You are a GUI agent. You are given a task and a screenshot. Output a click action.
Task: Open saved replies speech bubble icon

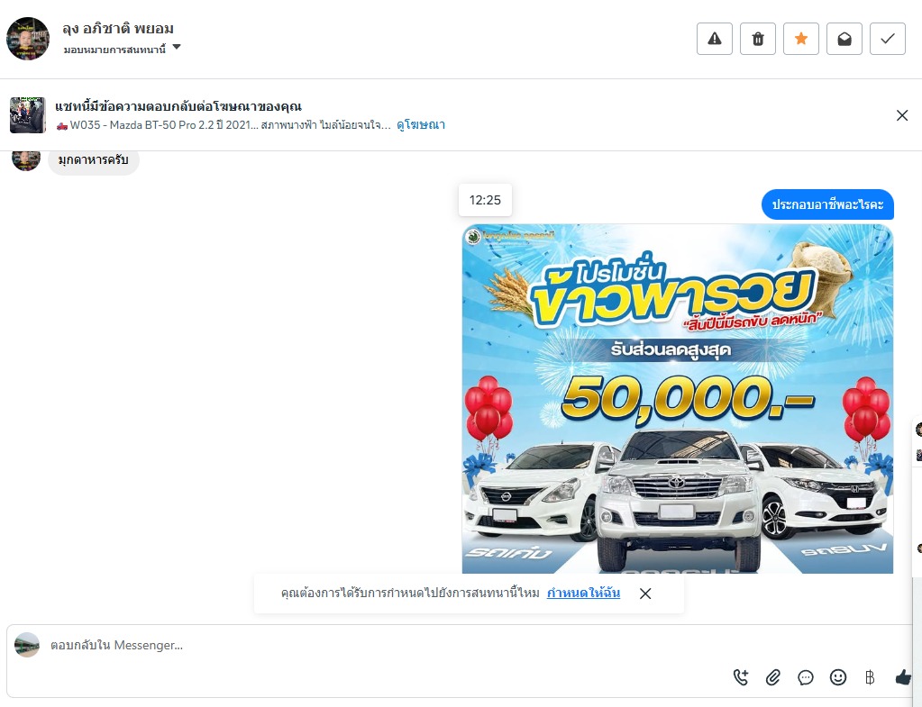coord(806,677)
